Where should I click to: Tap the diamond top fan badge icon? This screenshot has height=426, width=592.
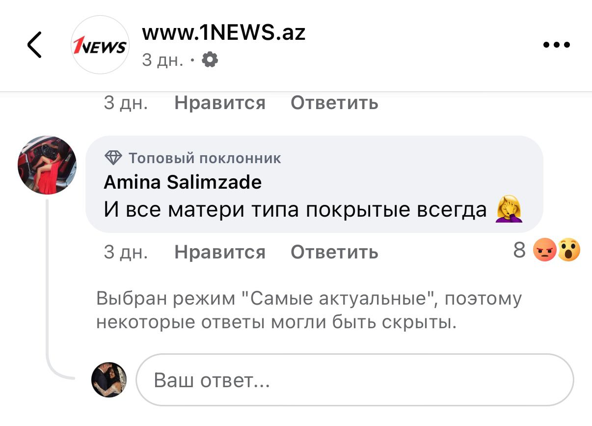(x=113, y=158)
